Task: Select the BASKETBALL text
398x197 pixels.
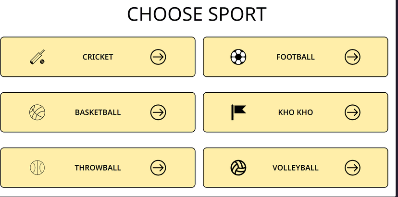Action: tap(98, 112)
